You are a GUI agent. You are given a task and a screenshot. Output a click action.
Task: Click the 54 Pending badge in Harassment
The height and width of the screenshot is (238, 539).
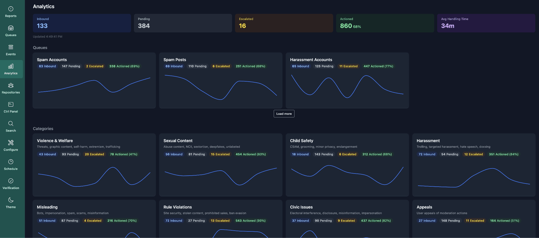point(450,154)
